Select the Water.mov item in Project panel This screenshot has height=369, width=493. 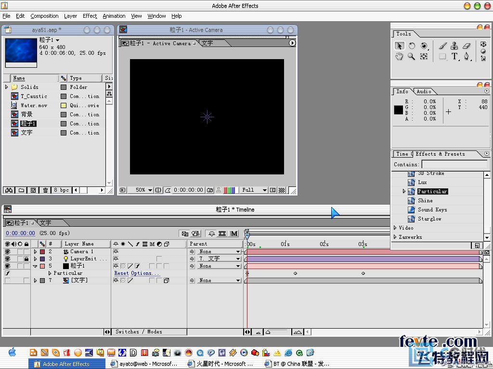[34, 105]
